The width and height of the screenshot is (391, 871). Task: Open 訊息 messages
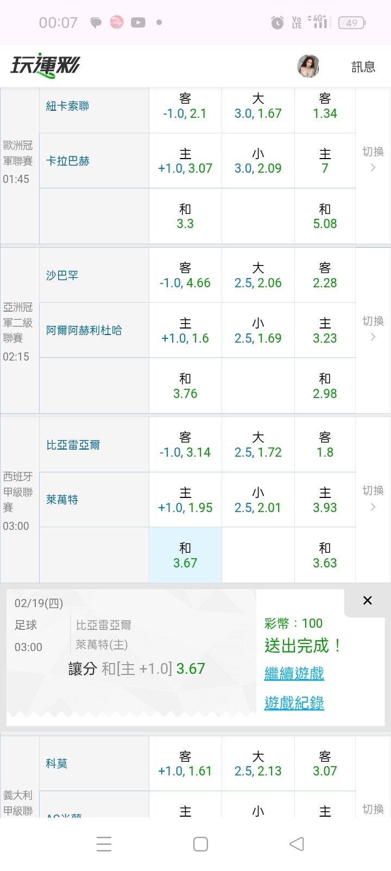pos(363,66)
